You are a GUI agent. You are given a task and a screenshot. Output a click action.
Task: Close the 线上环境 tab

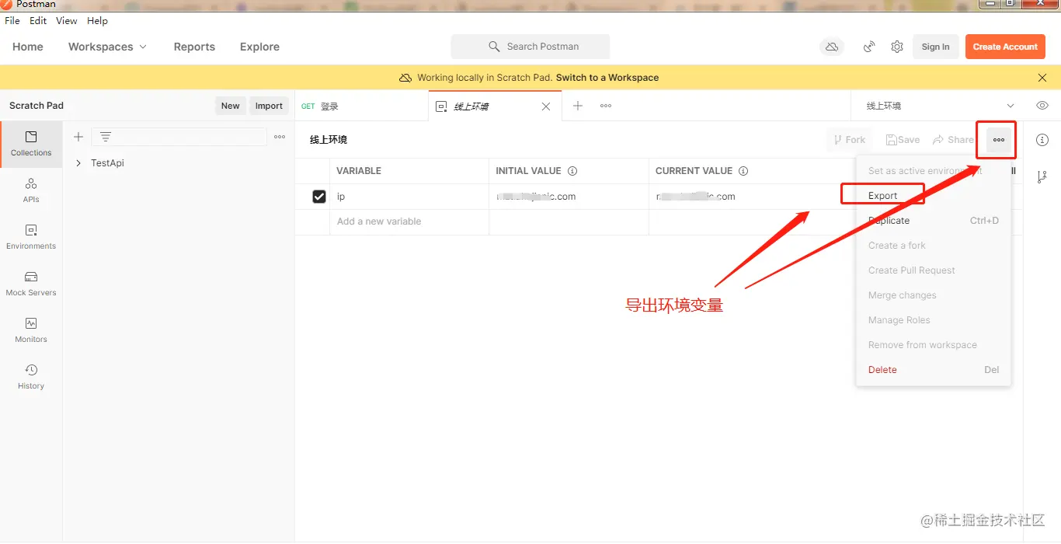tap(546, 106)
